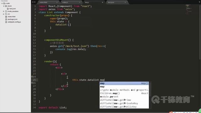Choose highlighted map() autocomplete suggestion
This screenshot has height=113, width=201.
[x=124, y=83]
